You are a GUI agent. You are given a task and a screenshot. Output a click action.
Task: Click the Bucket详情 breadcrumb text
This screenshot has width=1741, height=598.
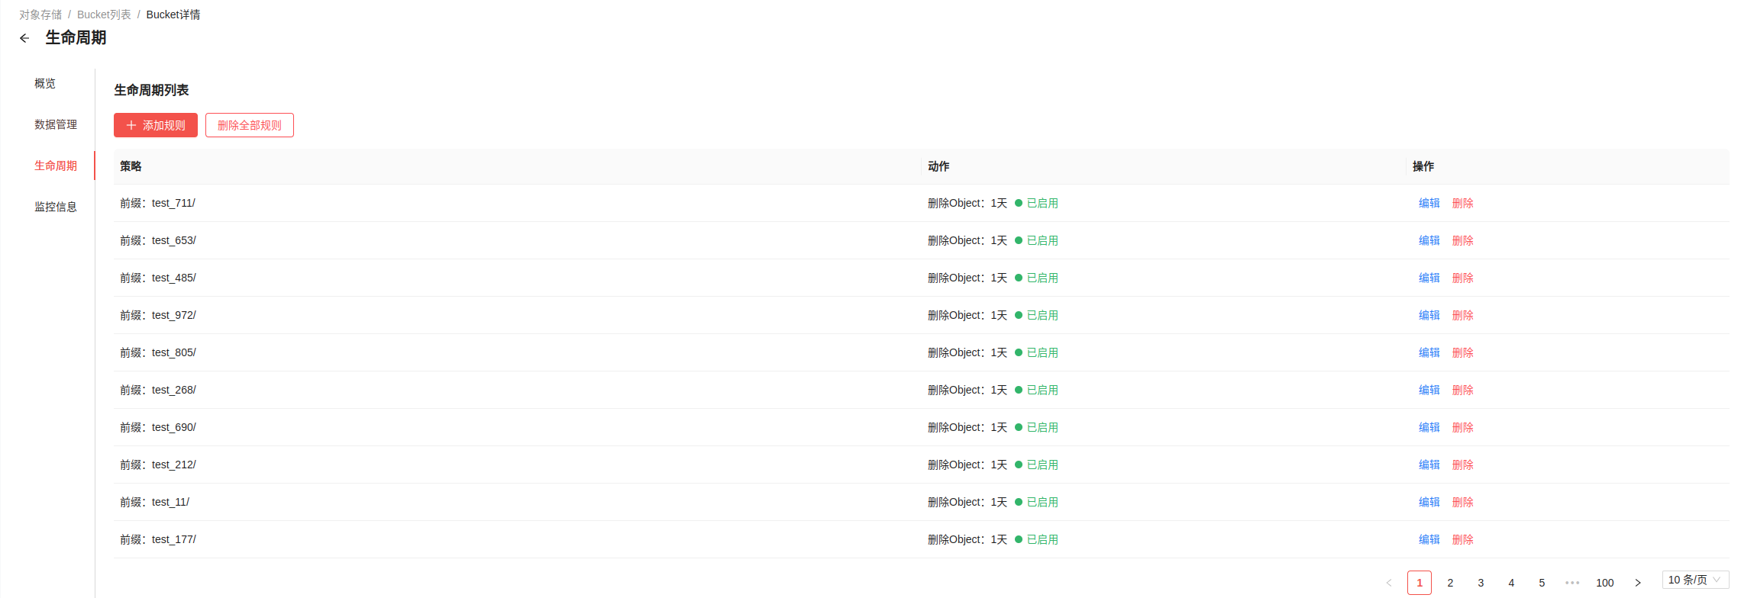(x=173, y=14)
